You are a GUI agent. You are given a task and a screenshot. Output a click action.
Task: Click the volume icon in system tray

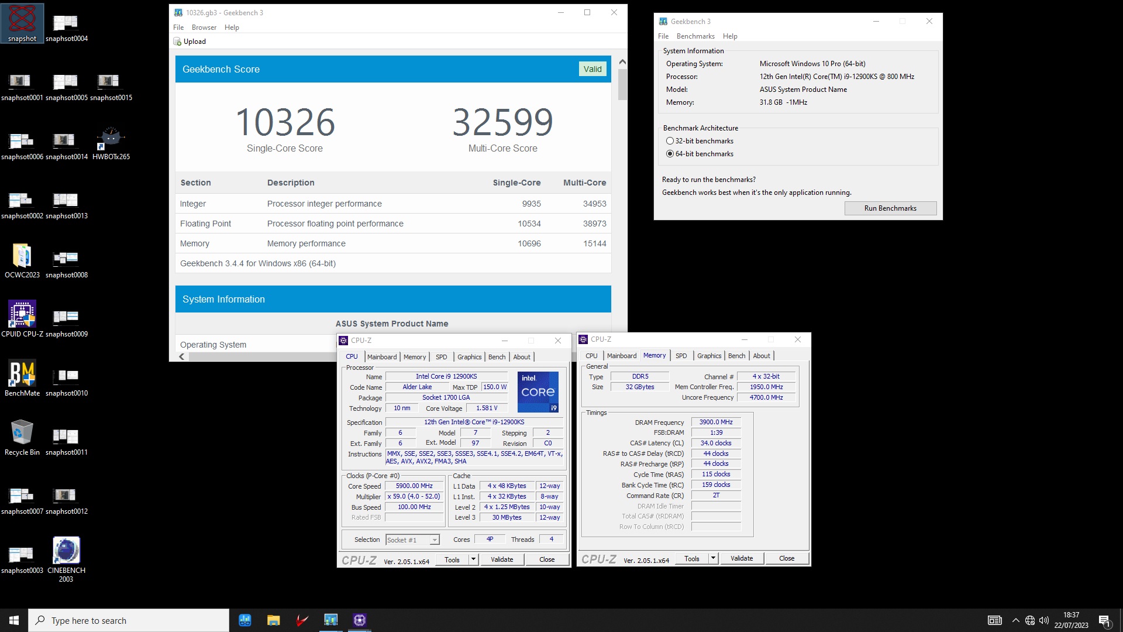click(1044, 620)
